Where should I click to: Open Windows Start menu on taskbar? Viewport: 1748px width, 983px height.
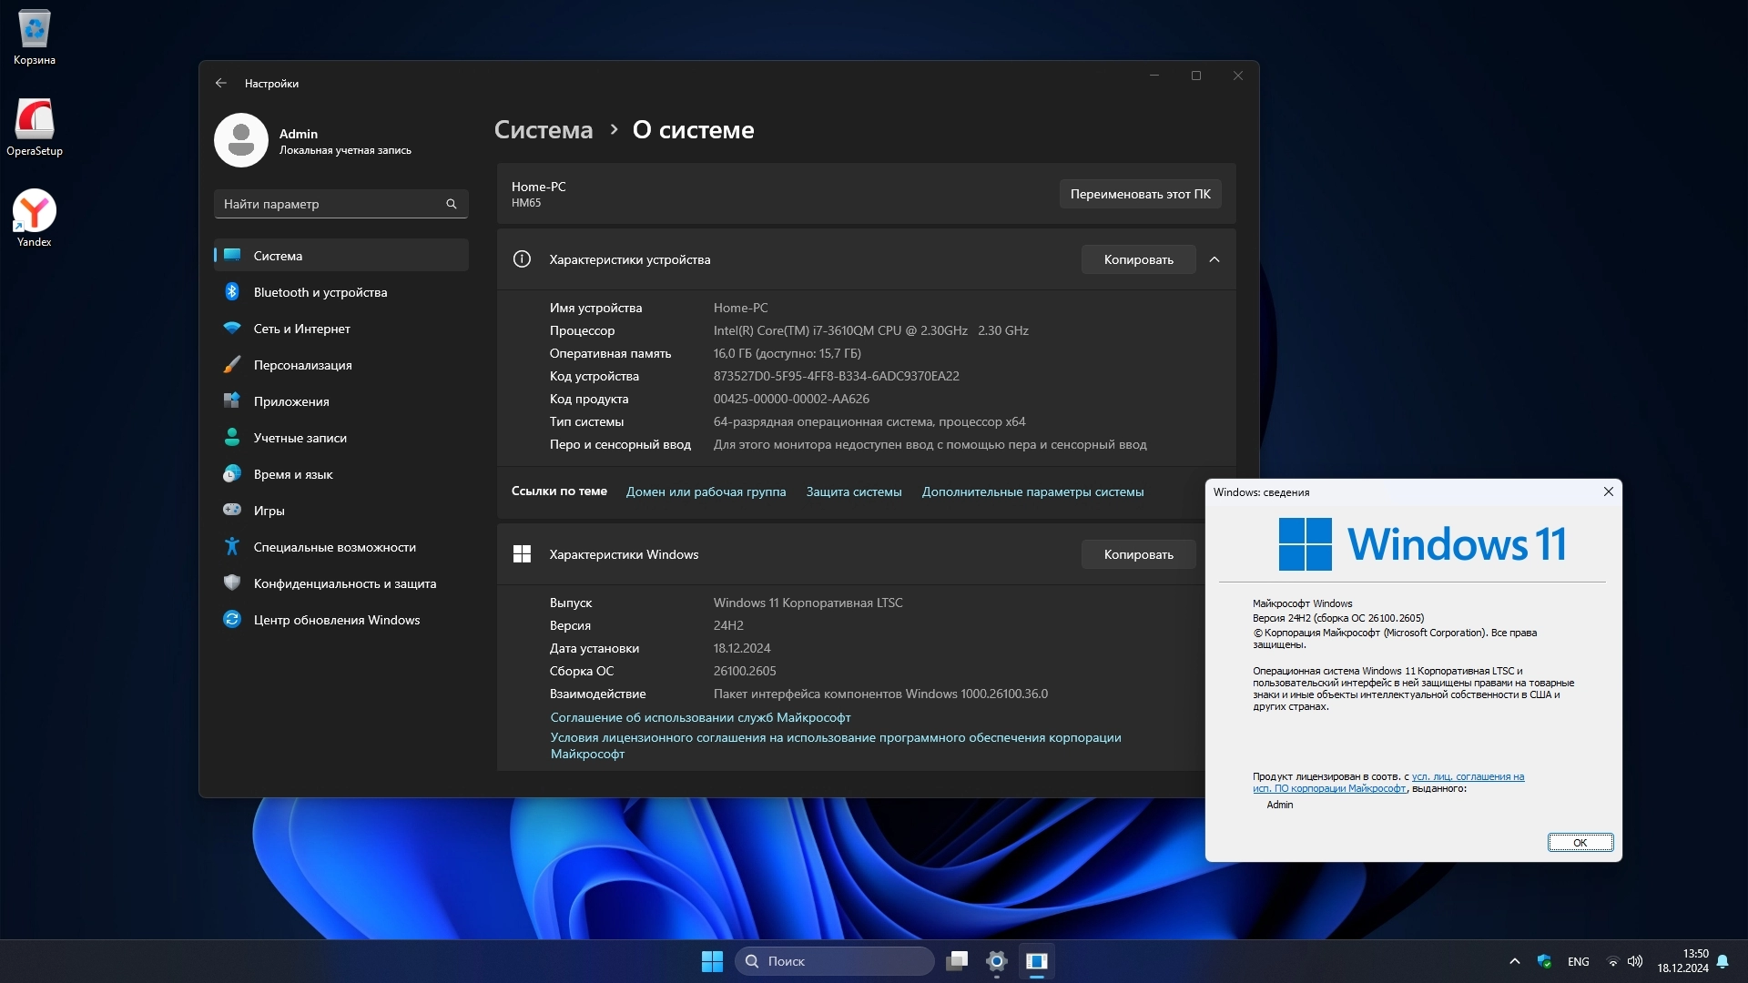click(712, 961)
